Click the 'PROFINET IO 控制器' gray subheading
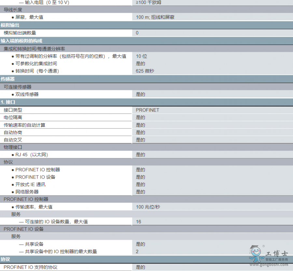 point(26,199)
